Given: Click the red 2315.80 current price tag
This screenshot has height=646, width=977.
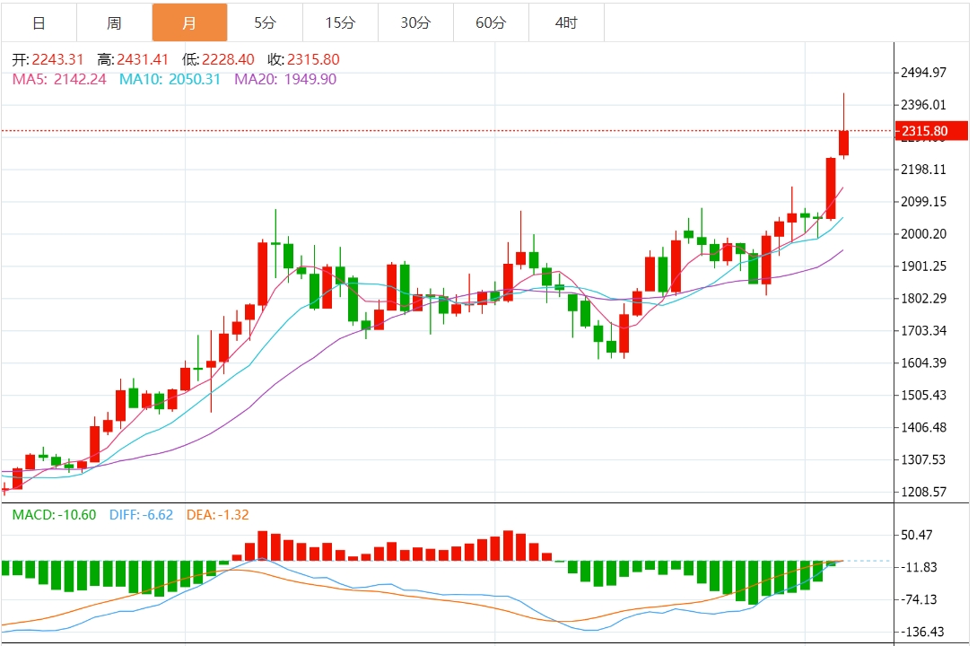Looking at the screenshot, I should coord(933,132).
